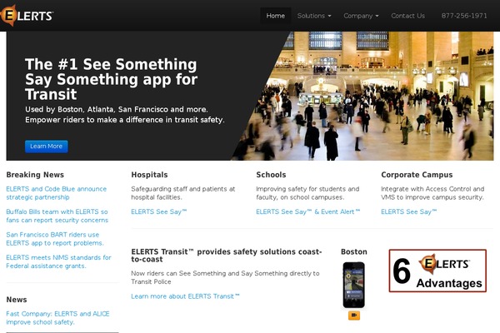Click ELERTS See Say & Event Alert link under Schools
The width and height of the screenshot is (500, 333).
pyautogui.click(x=308, y=211)
